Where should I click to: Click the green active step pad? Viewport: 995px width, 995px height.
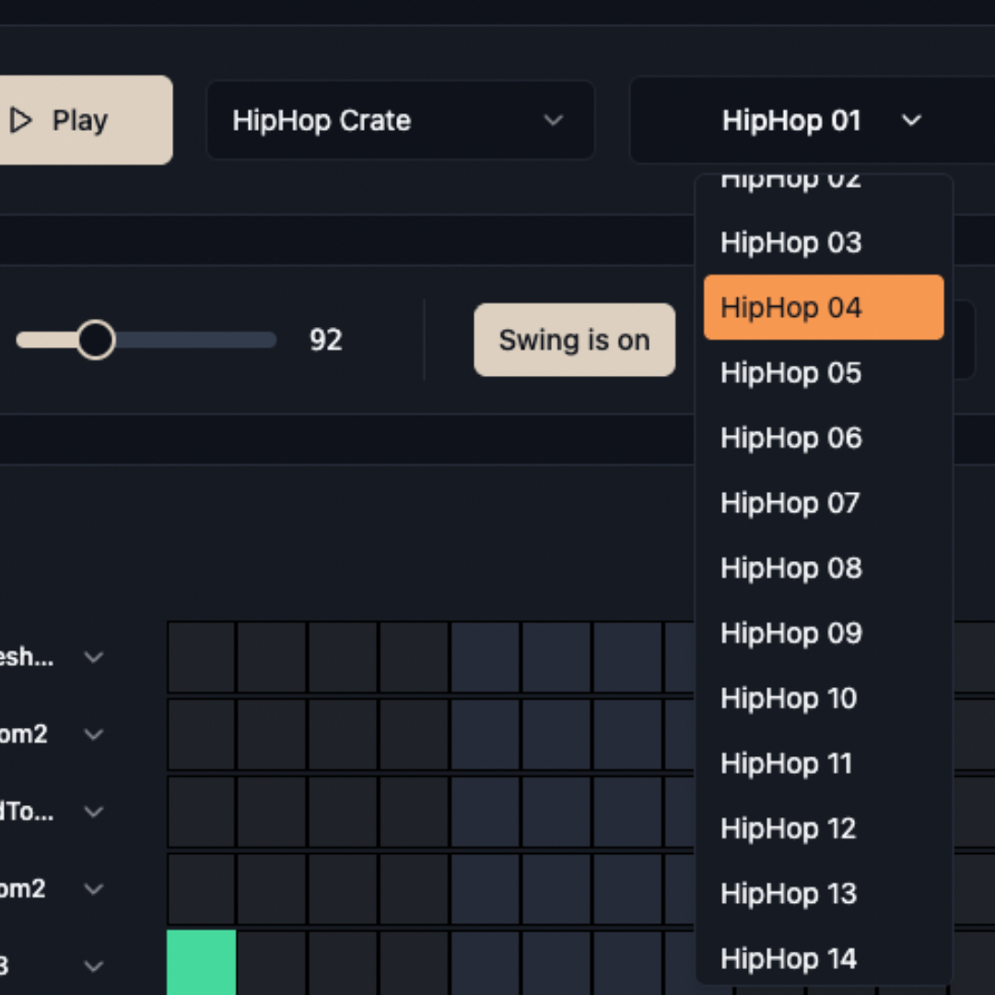pyautogui.click(x=201, y=963)
